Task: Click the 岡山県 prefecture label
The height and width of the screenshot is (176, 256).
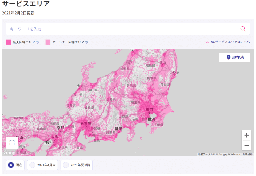Action: click(17, 130)
